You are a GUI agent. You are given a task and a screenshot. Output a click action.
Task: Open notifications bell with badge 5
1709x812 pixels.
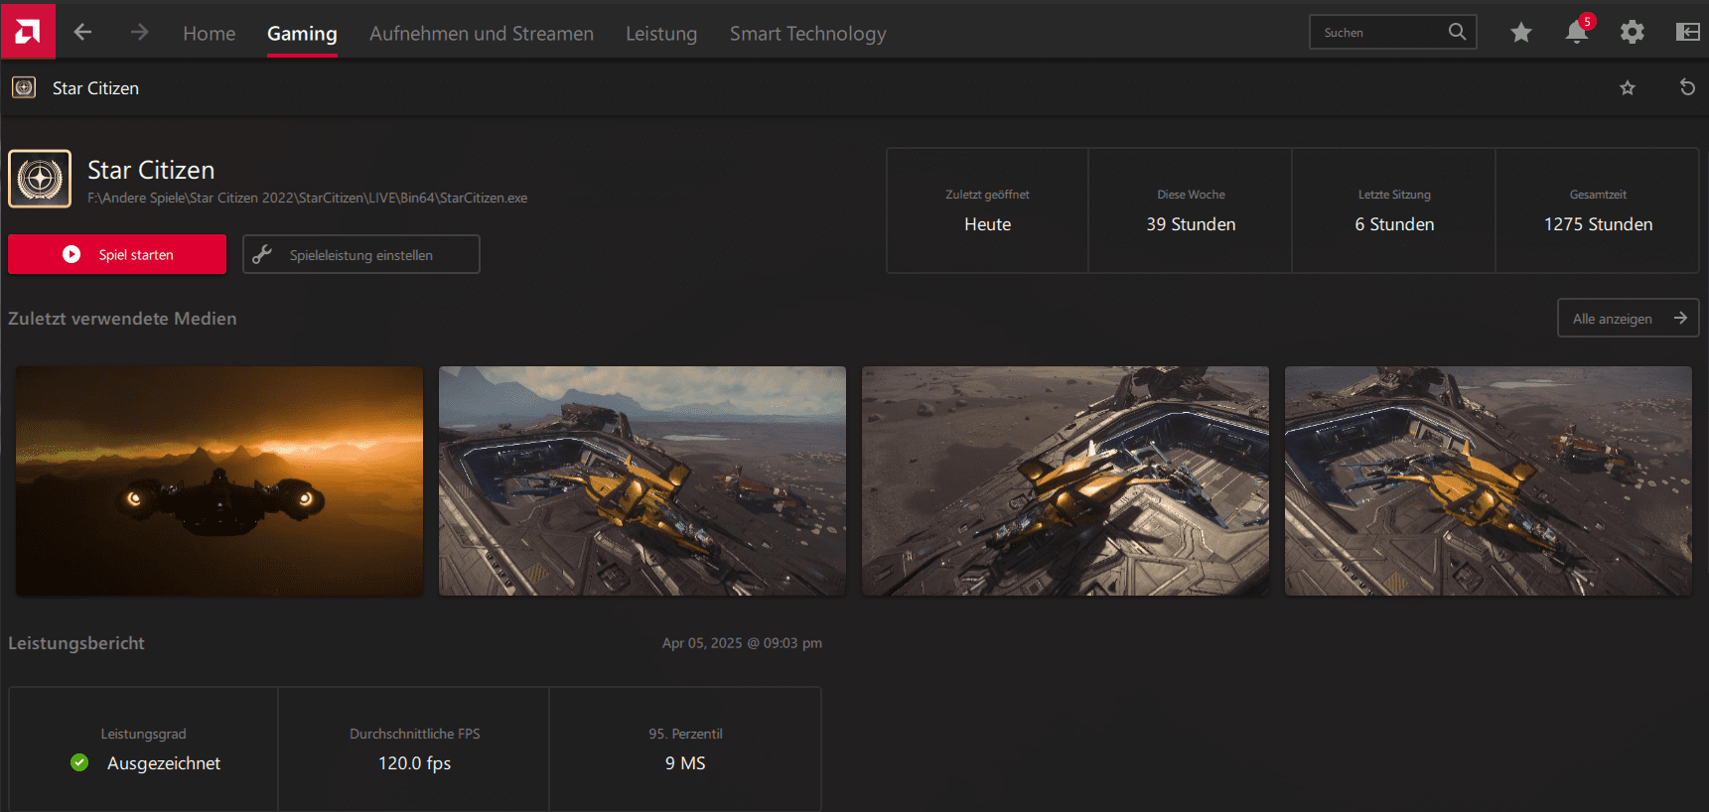click(x=1577, y=32)
